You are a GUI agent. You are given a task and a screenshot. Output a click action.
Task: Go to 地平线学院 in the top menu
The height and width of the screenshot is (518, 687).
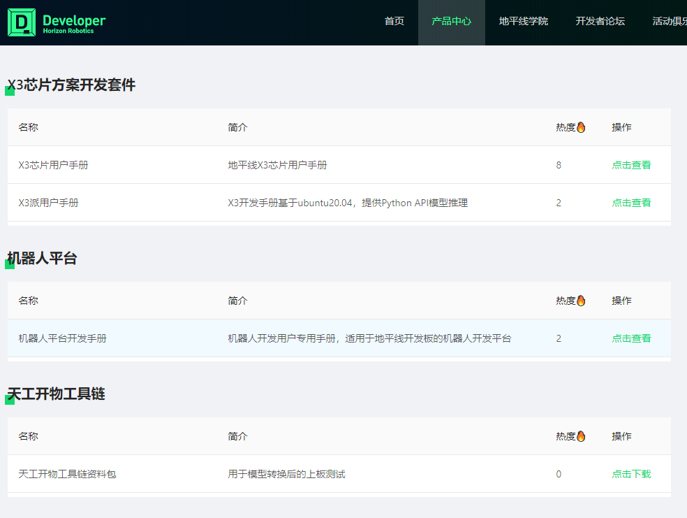524,21
